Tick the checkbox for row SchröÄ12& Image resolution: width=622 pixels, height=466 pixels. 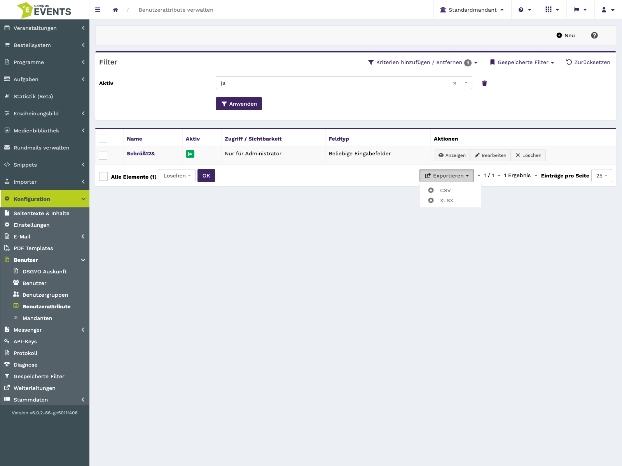point(103,155)
